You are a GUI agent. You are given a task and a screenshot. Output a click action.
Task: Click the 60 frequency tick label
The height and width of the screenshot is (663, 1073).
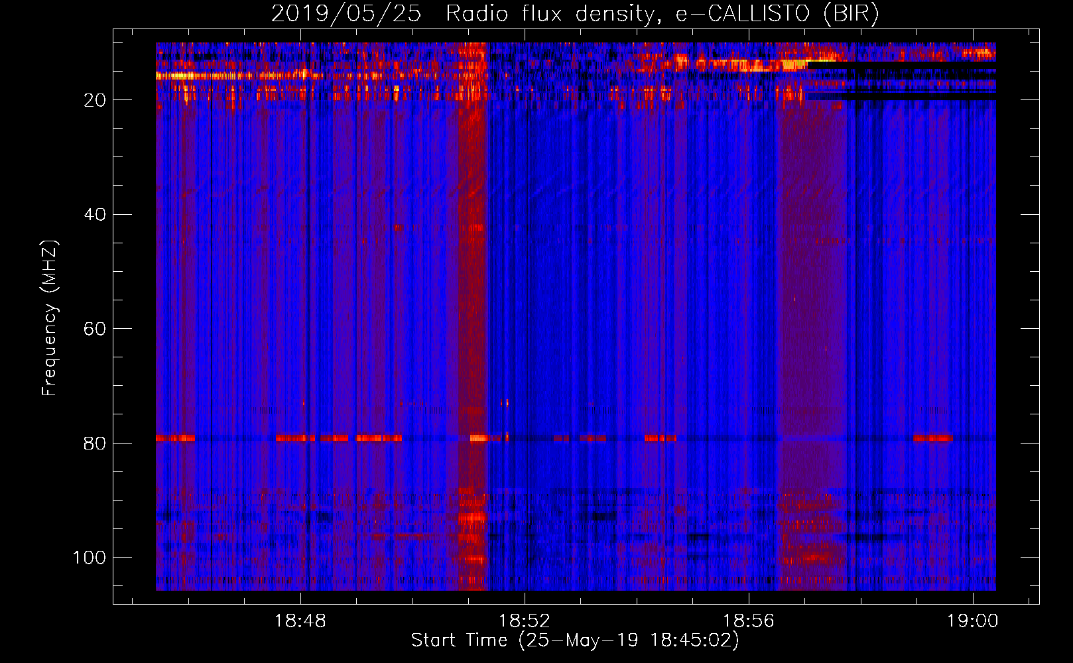tap(95, 329)
